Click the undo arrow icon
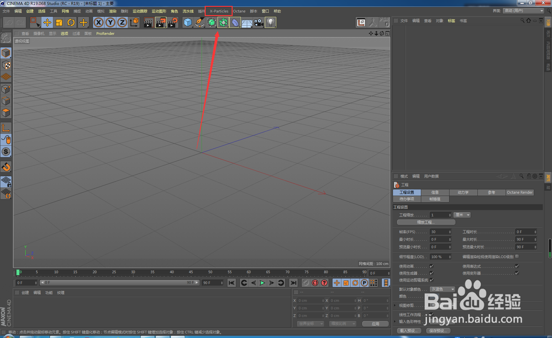Viewport: 552px width, 338px height. (x=9, y=22)
